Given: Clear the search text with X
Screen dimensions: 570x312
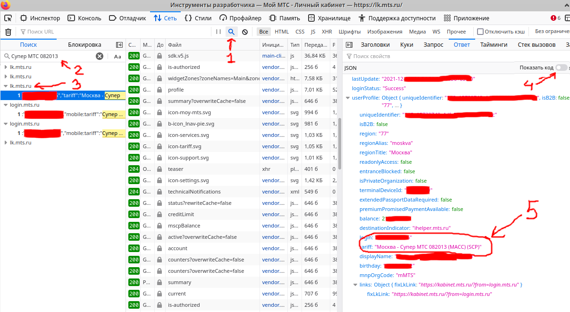Looking at the screenshot, I should click(100, 56).
